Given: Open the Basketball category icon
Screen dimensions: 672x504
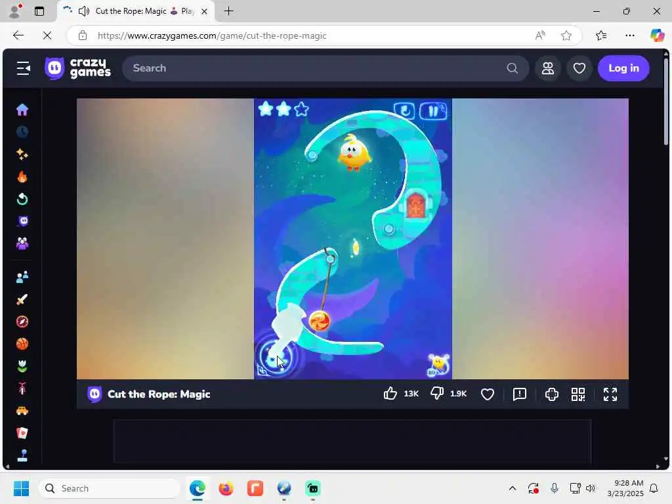Looking at the screenshot, I should (x=22, y=344).
